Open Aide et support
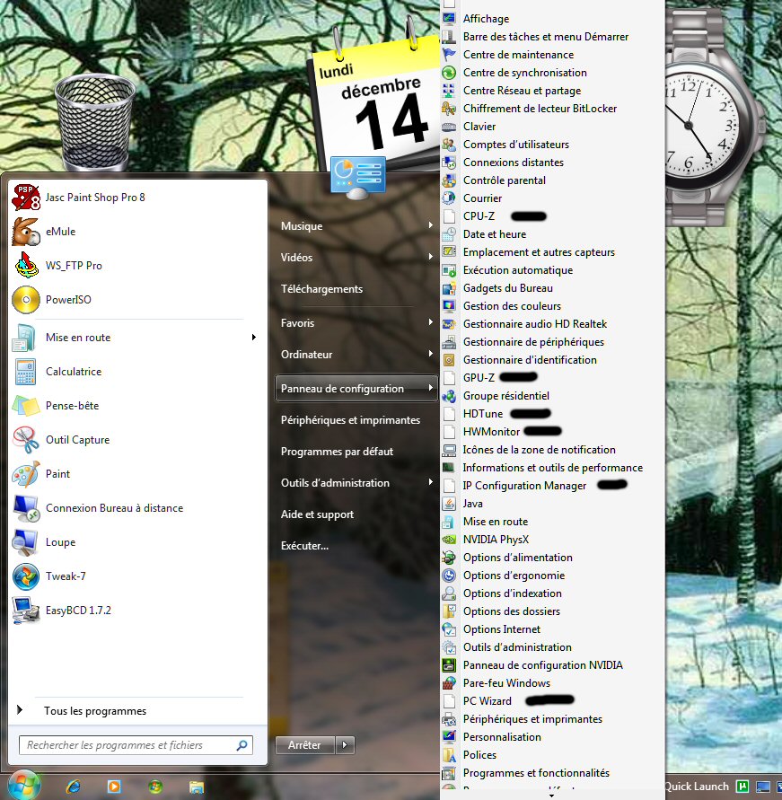This screenshot has width=782, height=800. 317,514
